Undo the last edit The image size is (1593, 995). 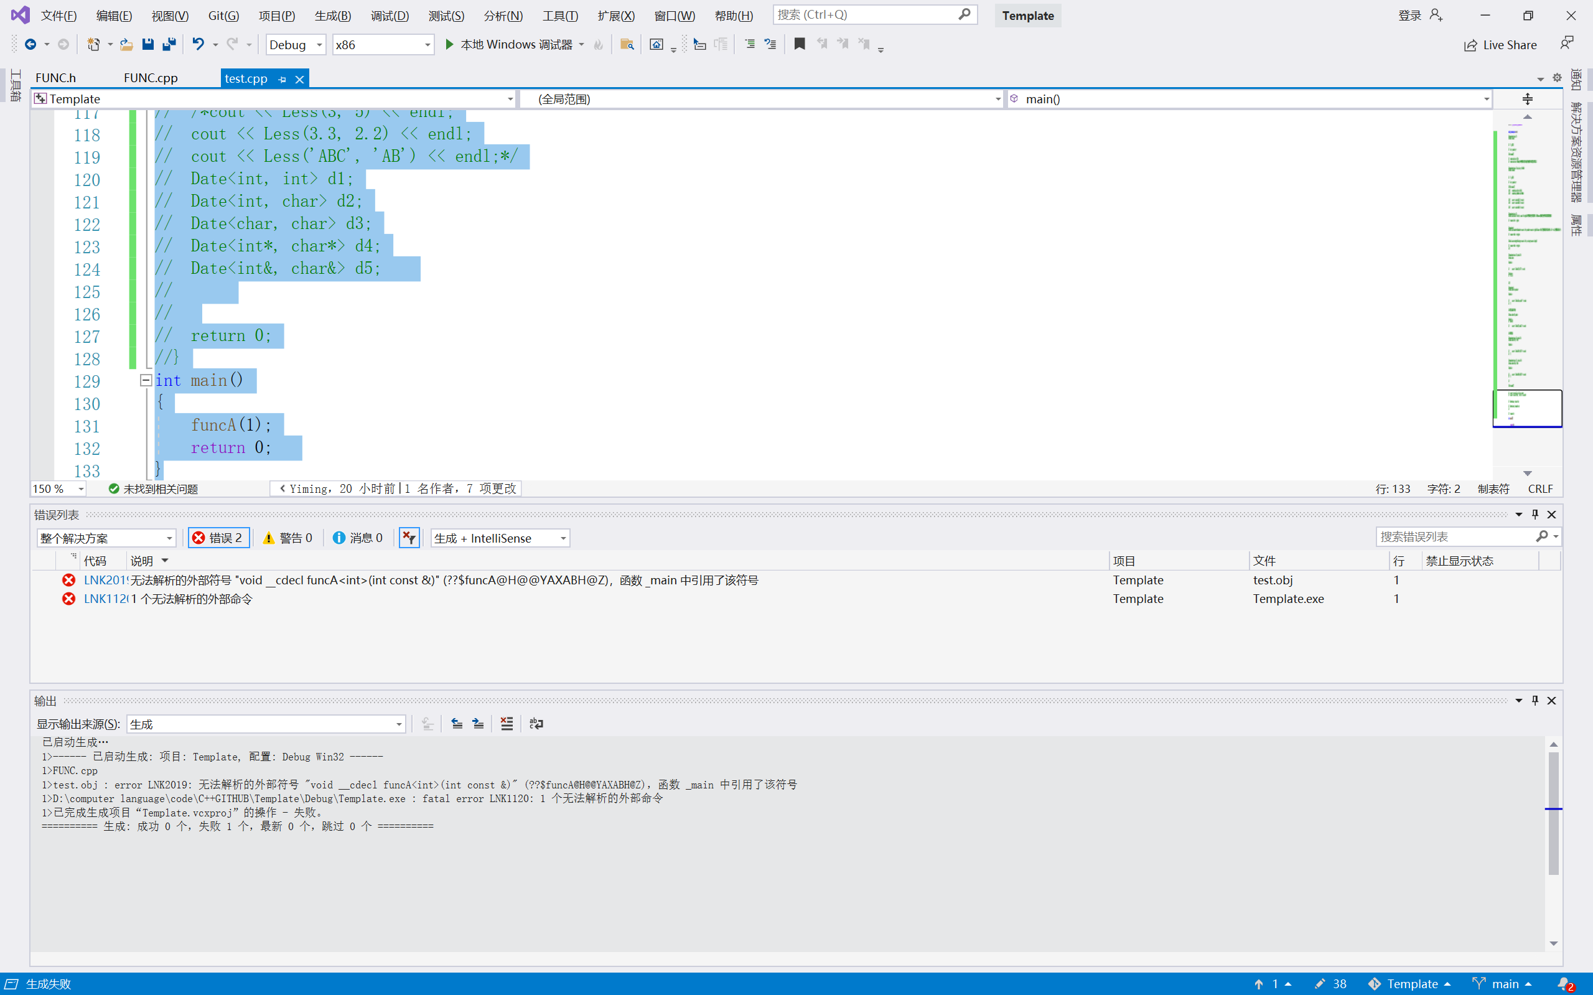(x=198, y=45)
